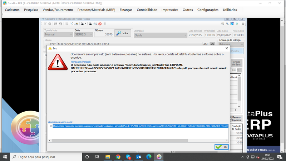
Task: Click the Pedidos button behind the dialog
Action: pos(236,51)
